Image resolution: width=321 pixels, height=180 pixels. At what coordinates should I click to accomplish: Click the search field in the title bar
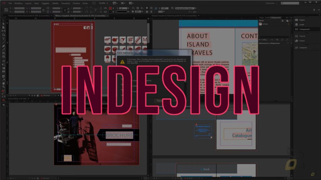click(290, 3)
